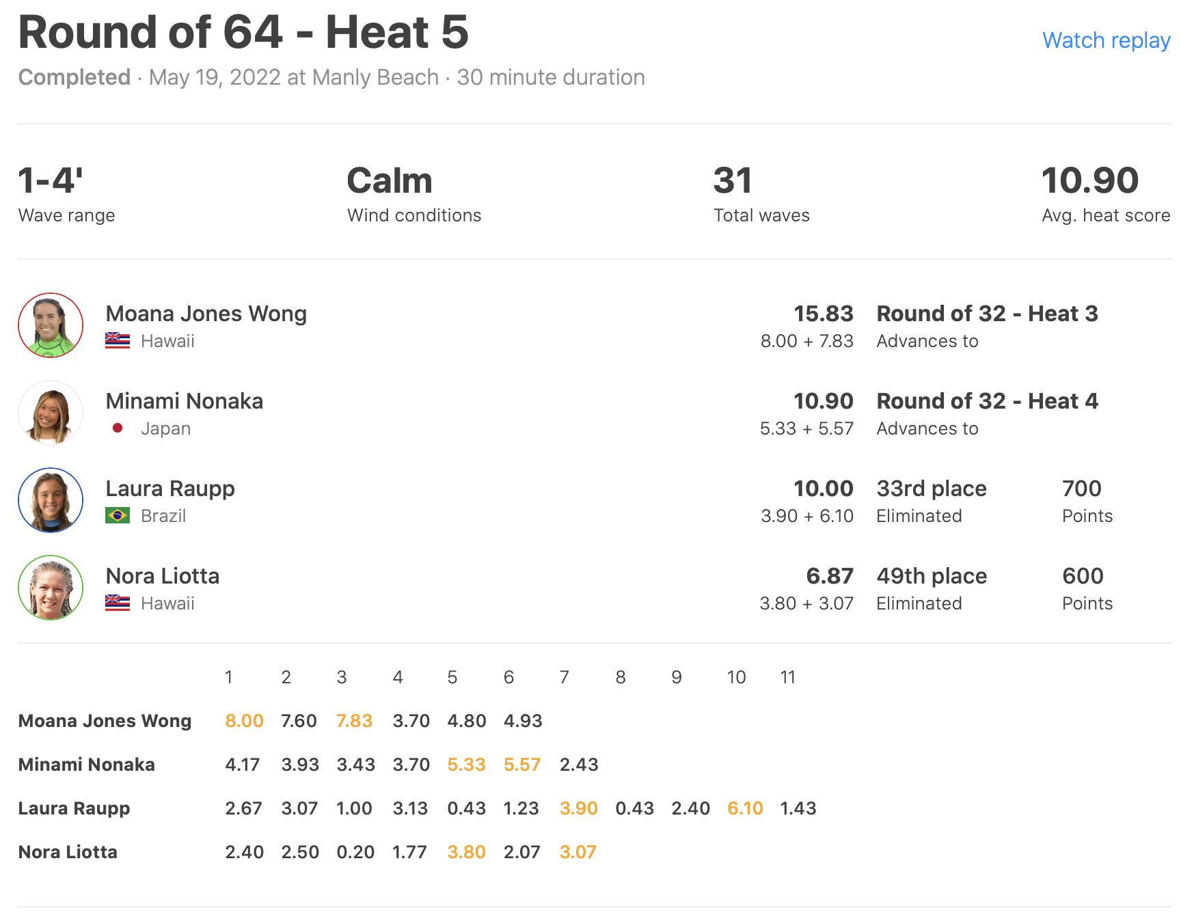Click Hawaii flag icon under Nora Liotta
Viewport: 1181px width, 917px height.
118,603
